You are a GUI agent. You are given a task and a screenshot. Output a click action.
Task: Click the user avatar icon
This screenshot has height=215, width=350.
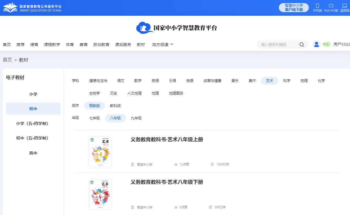[316, 44]
